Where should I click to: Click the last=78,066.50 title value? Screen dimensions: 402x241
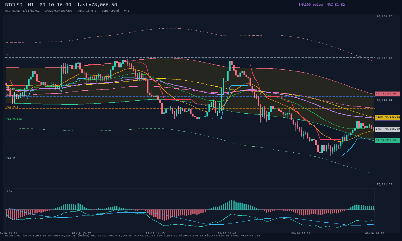coord(97,5)
